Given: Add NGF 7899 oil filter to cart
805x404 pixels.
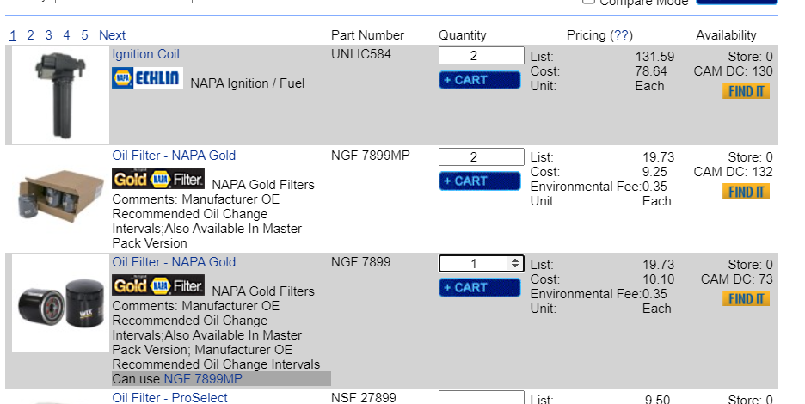Looking at the screenshot, I should pos(479,288).
